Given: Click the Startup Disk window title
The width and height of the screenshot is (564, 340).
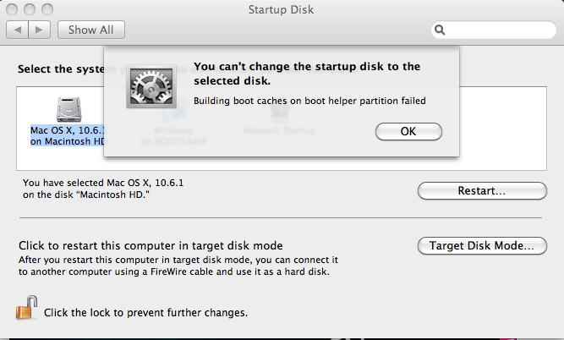Looking at the screenshot, I should coord(281,9).
